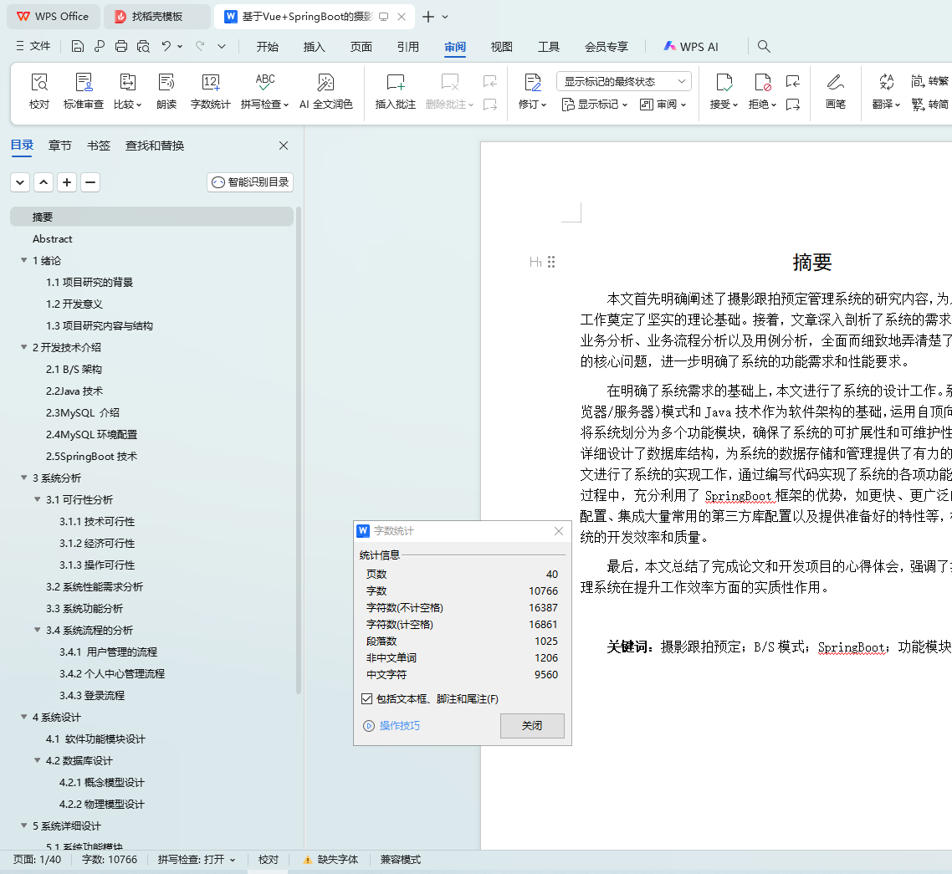Click the drag handle dots beside heading
This screenshot has height=874, width=952.
point(551,262)
